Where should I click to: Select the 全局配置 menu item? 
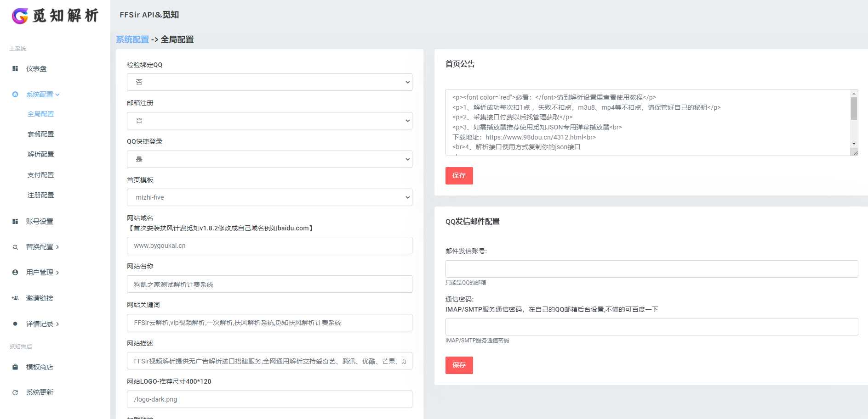tap(40, 113)
